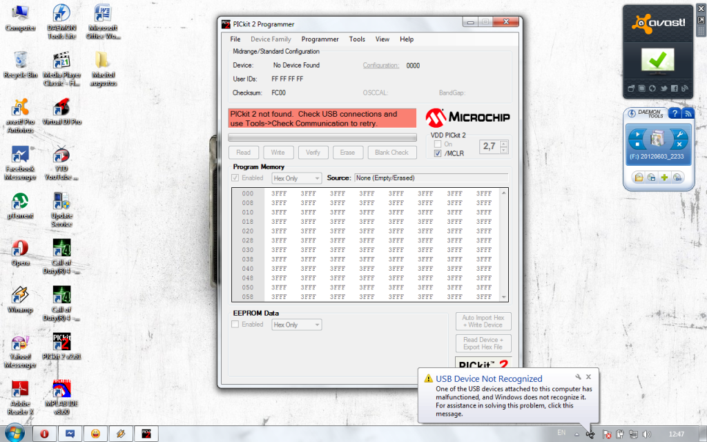Show hidden tray icons arrow
The width and height of the screenshot is (707, 442).
tap(577, 434)
